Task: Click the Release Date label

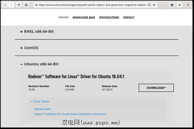Action: tap(109, 86)
